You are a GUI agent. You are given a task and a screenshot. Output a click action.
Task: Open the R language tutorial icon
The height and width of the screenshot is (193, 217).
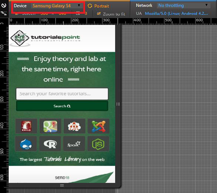pos(50,144)
